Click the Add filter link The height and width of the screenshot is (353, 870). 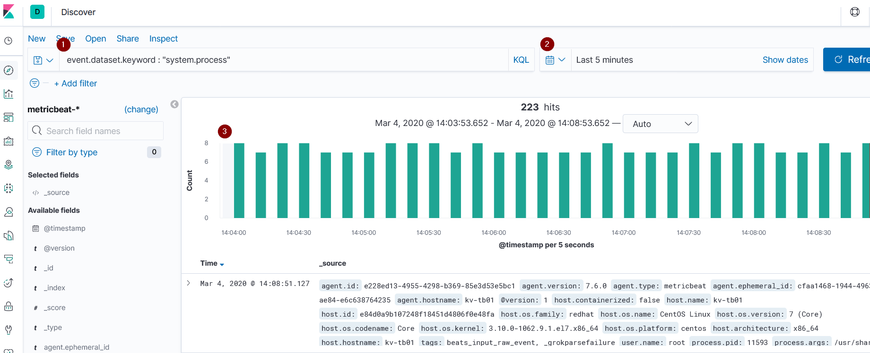(76, 84)
